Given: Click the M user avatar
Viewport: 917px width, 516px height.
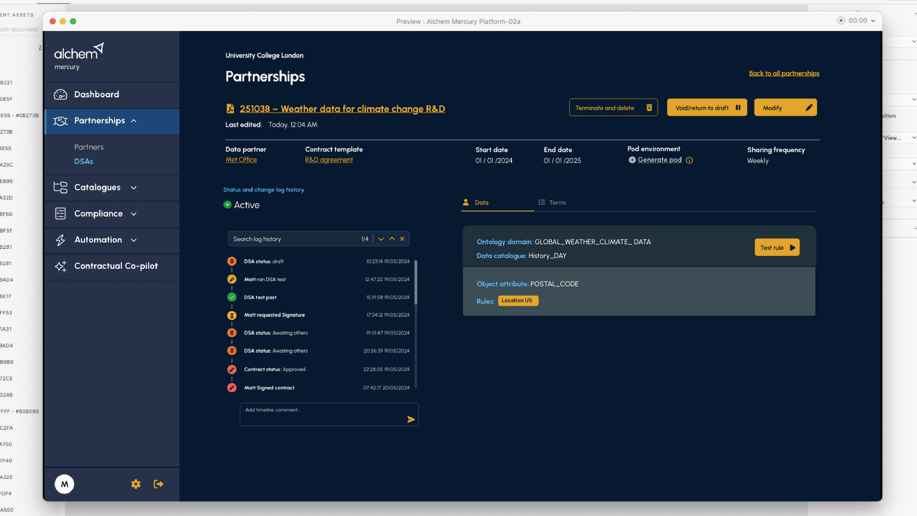Looking at the screenshot, I should (x=64, y=484).
